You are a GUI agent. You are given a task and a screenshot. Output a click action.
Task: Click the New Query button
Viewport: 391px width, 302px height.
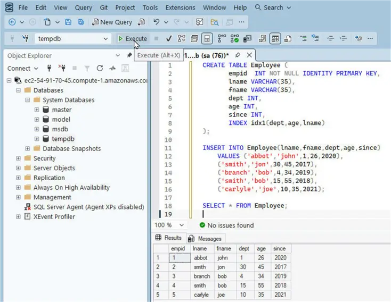point(112,22)
